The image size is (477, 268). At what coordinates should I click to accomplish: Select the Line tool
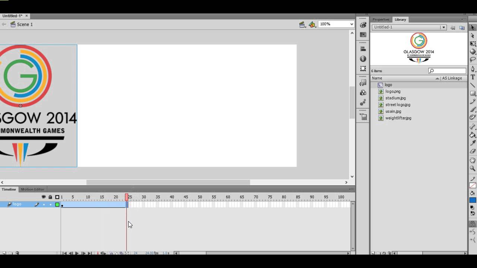tap(473, 85)
